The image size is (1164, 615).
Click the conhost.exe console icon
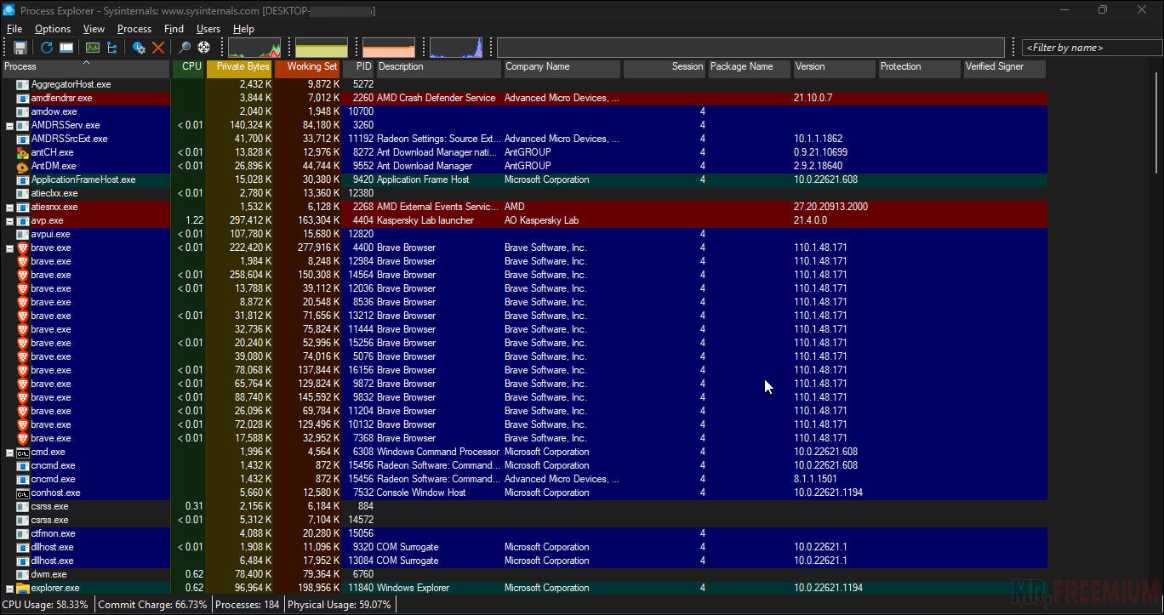point(23,493)
